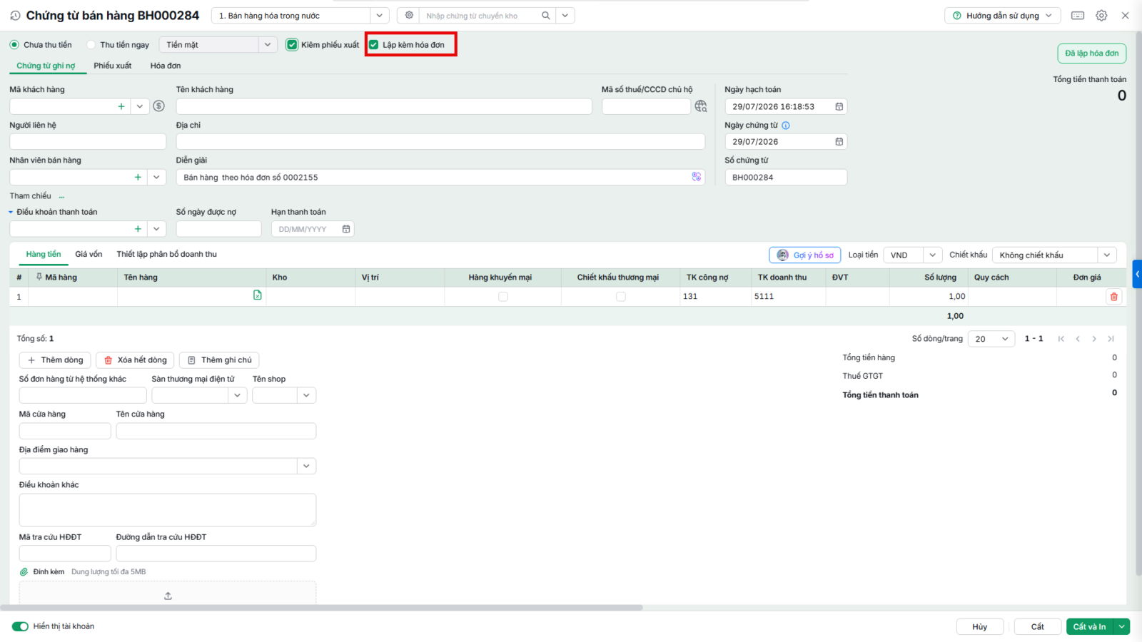Screen dimensions: 1142x642
Task: Expand the blue side panel arrow tab
Action: [x=1137, y=274]
